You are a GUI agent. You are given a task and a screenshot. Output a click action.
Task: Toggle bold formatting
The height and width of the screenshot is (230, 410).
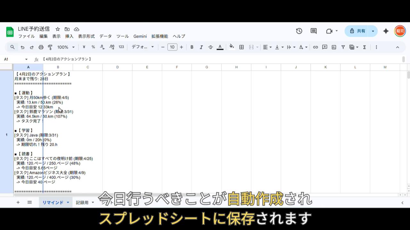click(x=192, y=47)
